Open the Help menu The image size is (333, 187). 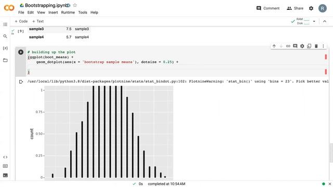pyautogui.click(x=94, y=12)
